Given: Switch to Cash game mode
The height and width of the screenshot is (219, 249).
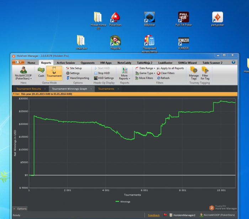Looking at the screenshot, I should point(41,72).
